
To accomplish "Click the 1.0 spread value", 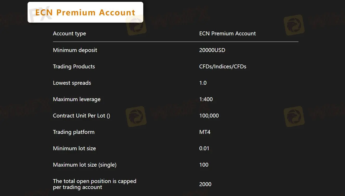I will point(203,83).
